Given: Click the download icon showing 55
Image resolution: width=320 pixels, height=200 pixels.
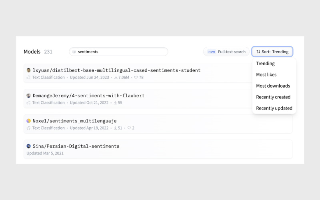Looking at the screenshot, I should coord(116,103).
